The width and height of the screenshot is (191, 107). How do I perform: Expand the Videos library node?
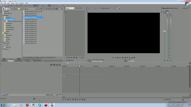(x=3, y=37)
